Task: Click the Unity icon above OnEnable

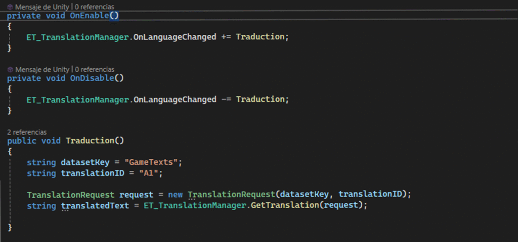Action: pyautogui.click(x=10, y=7)
